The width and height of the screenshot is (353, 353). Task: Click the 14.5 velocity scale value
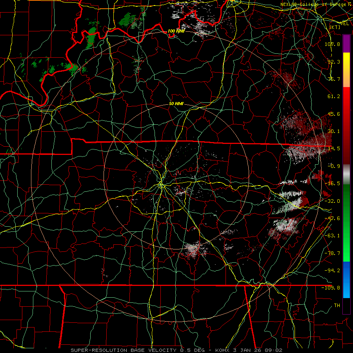(334, 149)
